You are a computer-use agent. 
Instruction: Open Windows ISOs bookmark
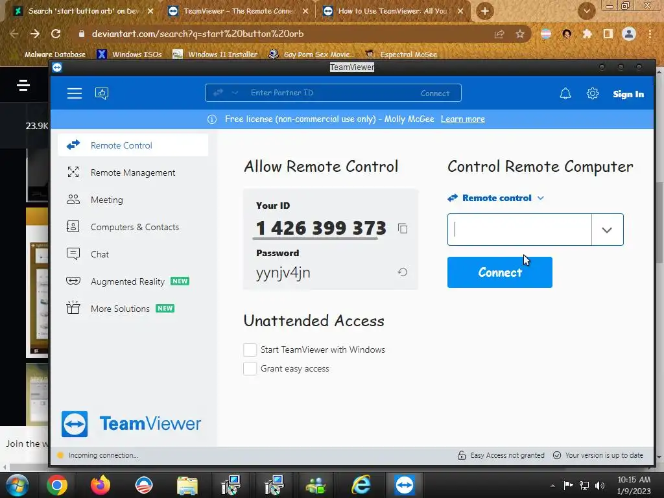tap(130, 54)
